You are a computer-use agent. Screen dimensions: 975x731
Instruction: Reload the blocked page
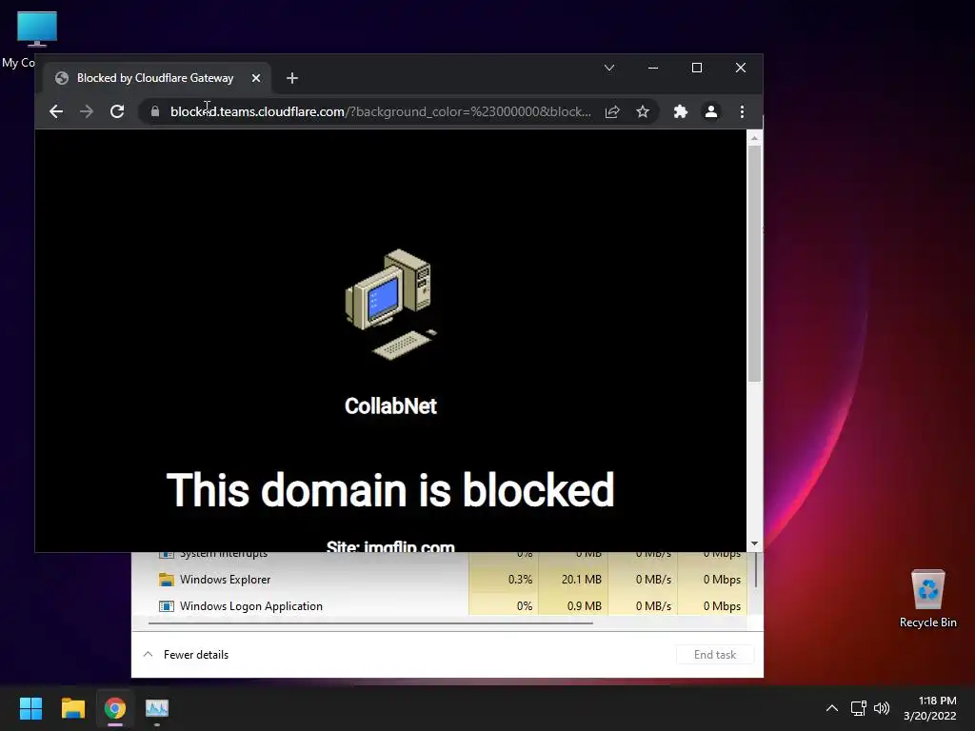117,111
